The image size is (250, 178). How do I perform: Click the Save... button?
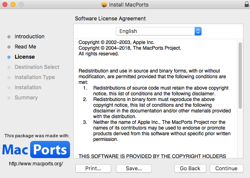tap(134, 169)
